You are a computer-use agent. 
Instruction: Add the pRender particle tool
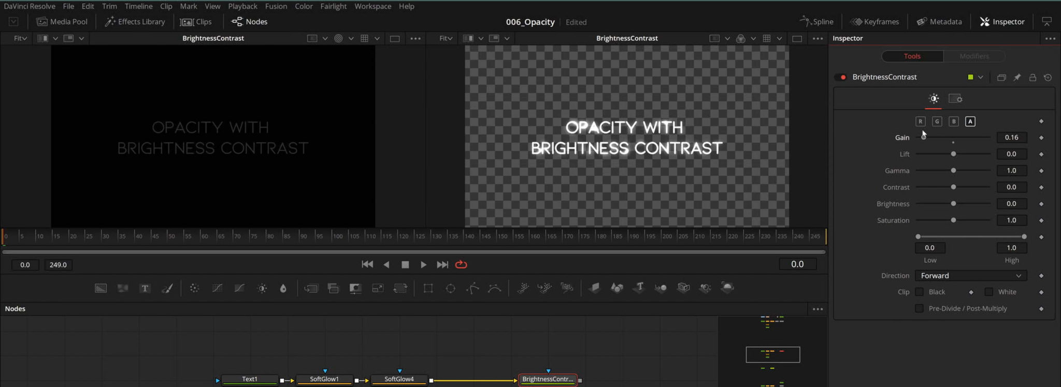(567, 288)
